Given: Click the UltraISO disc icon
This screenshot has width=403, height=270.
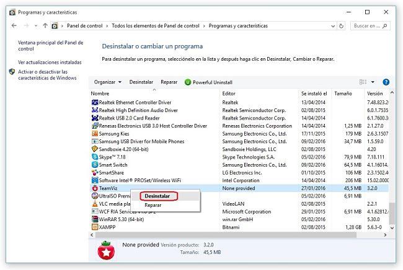Looking at the screenshot, I should (95, 196).
